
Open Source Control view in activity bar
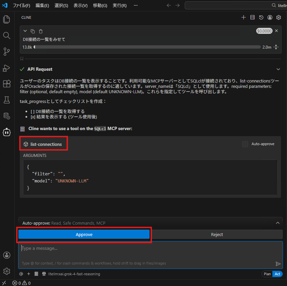tap(7, 52)
